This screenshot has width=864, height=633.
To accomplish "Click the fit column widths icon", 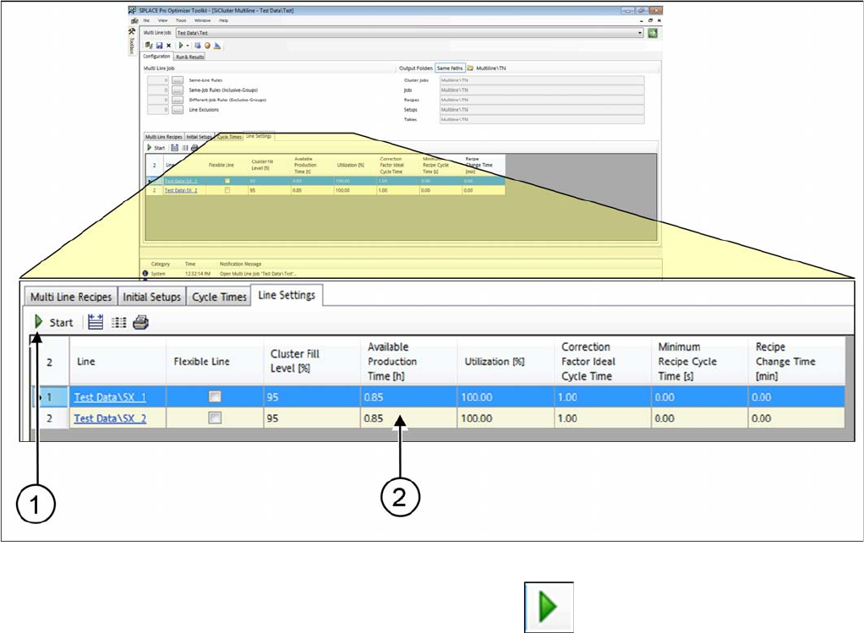I will click(x=96, y=322).
